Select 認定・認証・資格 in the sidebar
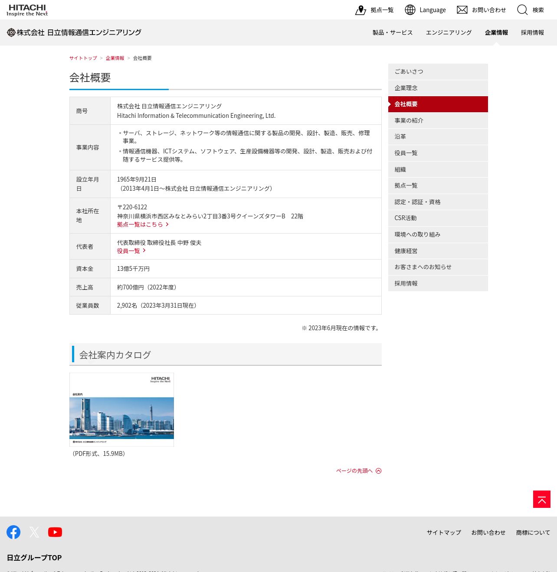557x572 pixels. tap(438, 202)
